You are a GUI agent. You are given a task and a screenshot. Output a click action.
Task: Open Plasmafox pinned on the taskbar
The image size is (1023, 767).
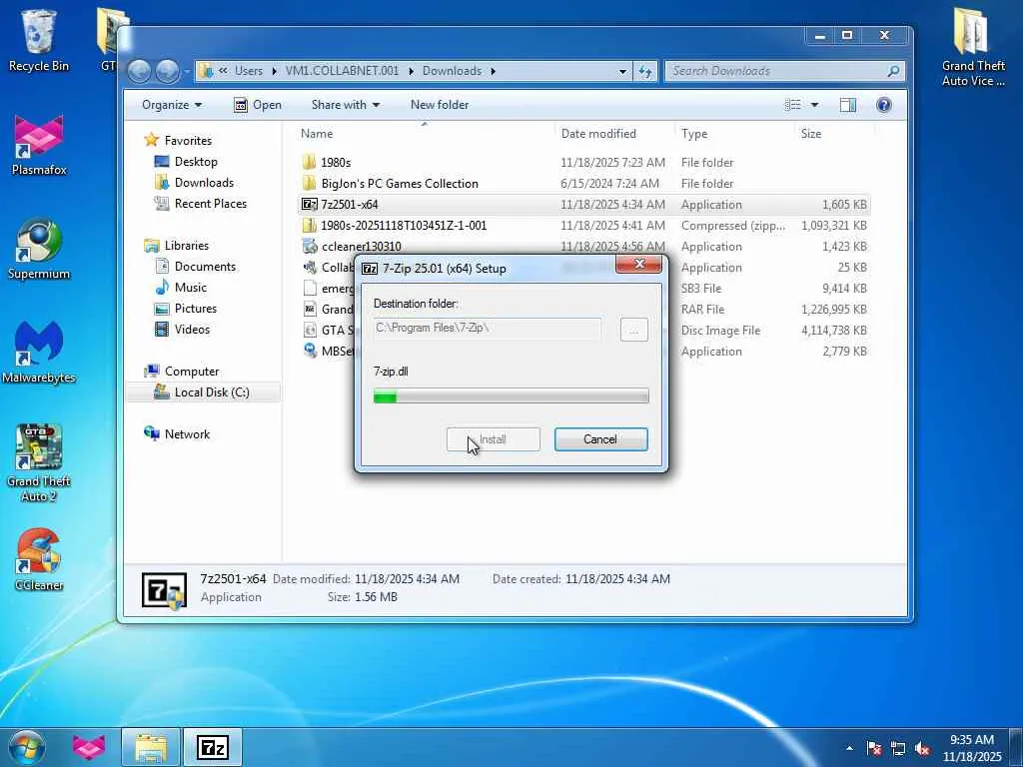[89, 747]
